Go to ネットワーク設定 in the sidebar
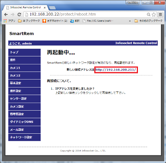 (24, 137)
